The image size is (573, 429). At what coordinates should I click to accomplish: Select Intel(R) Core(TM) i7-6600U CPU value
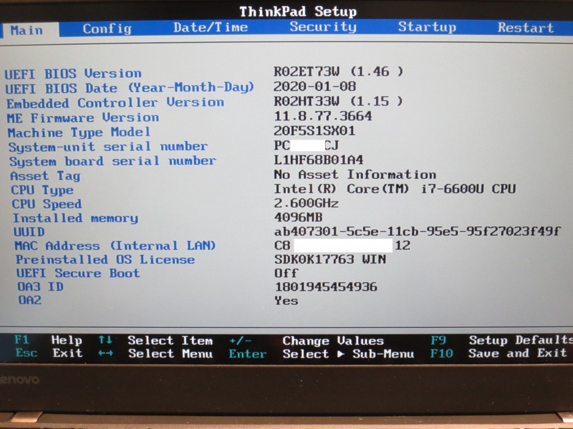394,189
